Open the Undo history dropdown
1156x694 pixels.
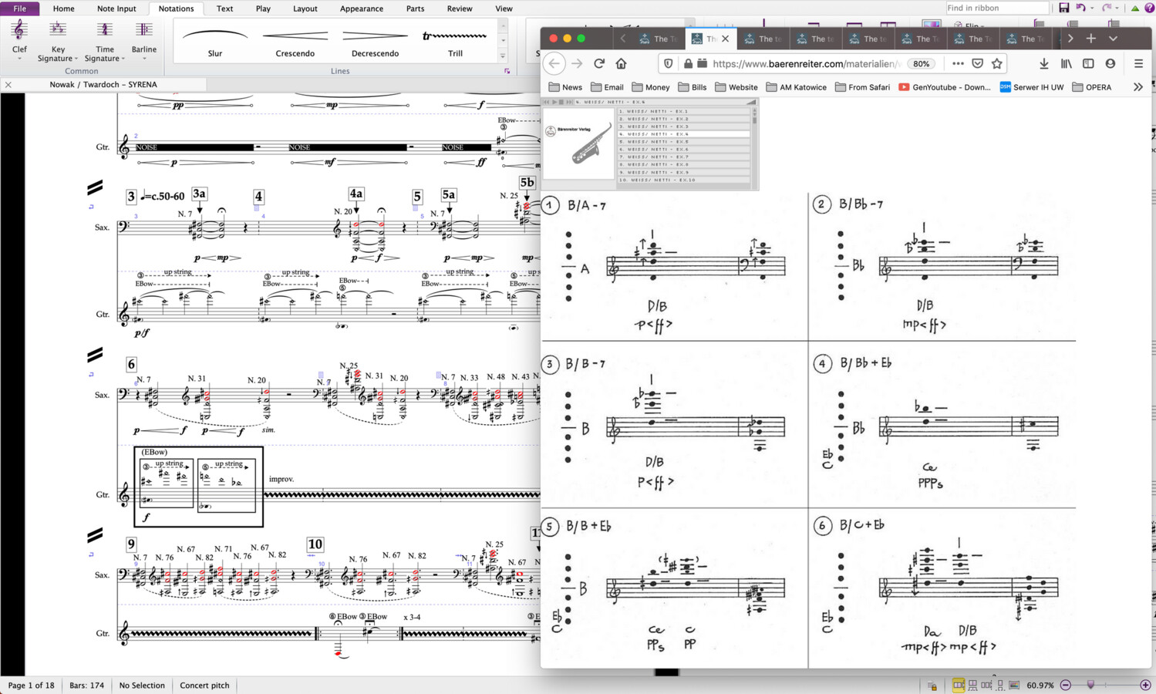(x=1091, y=8)
